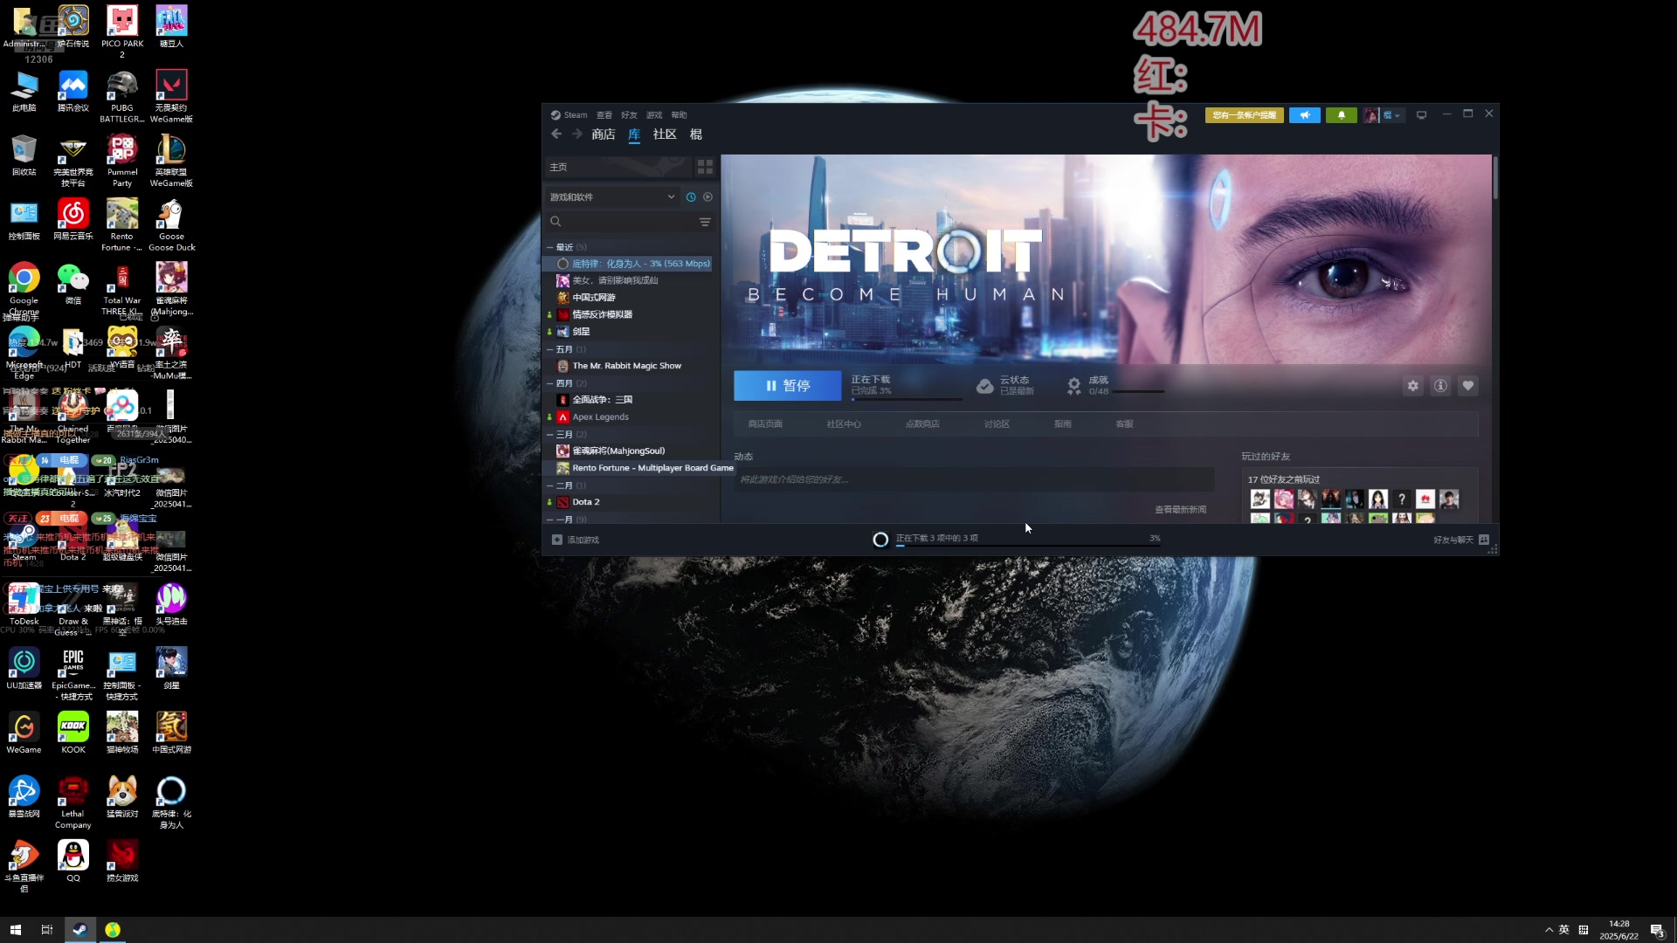
Task: Open the green notifications bell
Action: pos(1342,115)
